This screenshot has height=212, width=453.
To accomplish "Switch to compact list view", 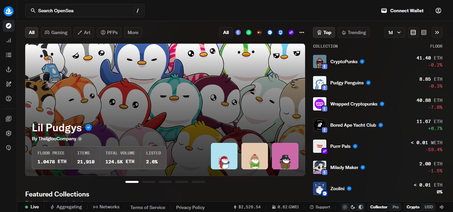I will [424, 32].
